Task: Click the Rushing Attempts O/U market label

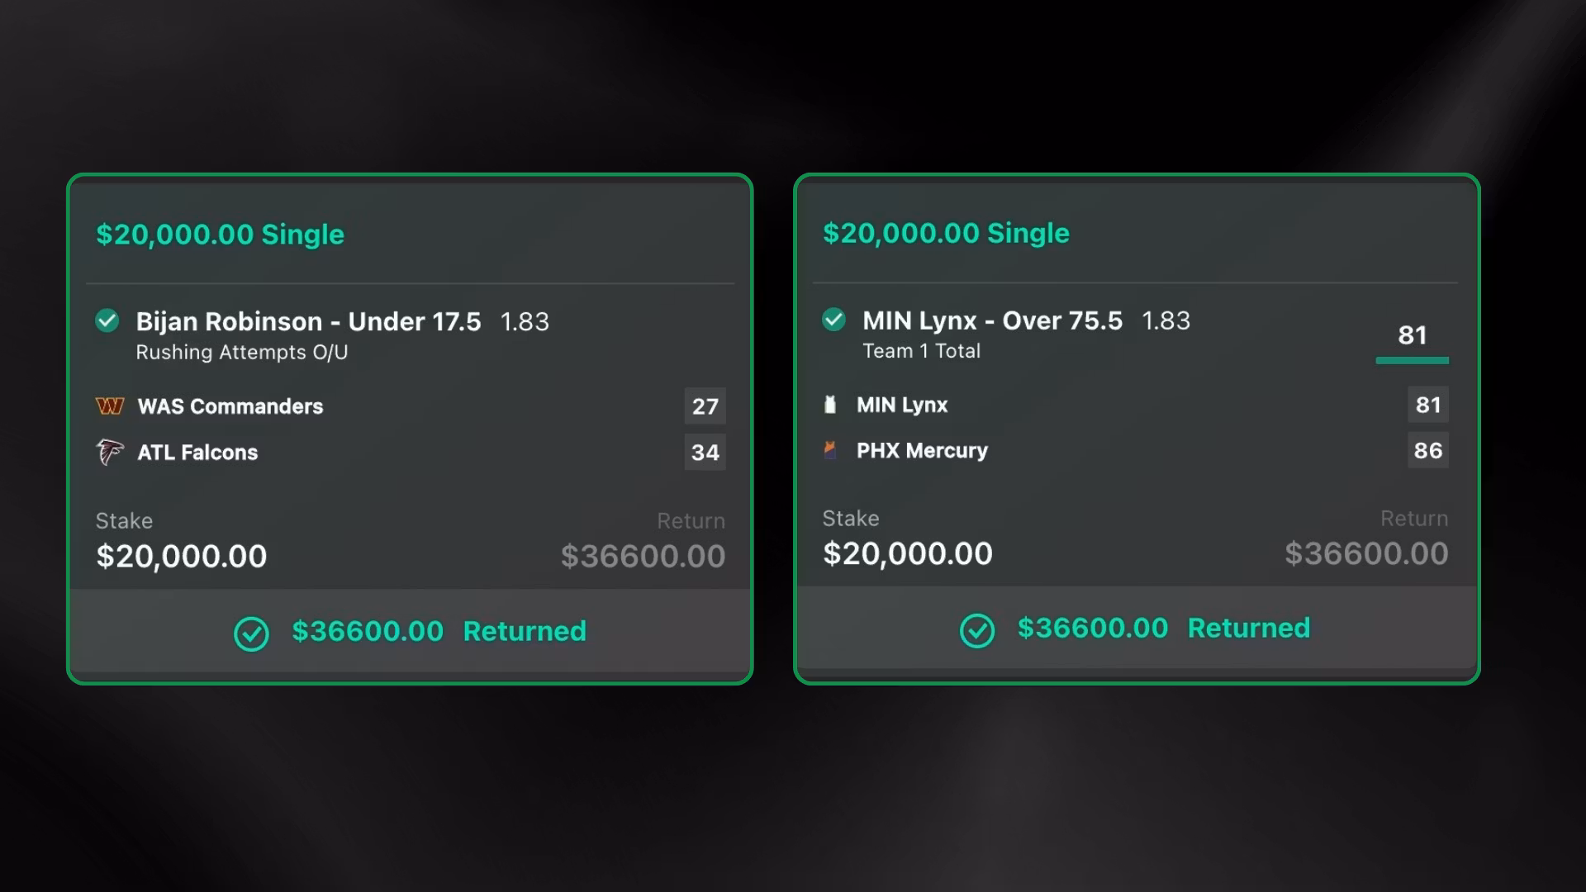Action: click(x=242, y=353)
